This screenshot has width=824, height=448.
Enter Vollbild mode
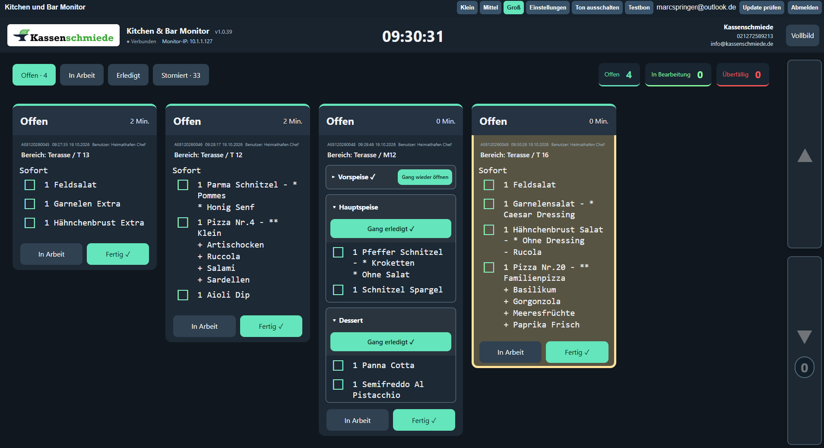802,36
